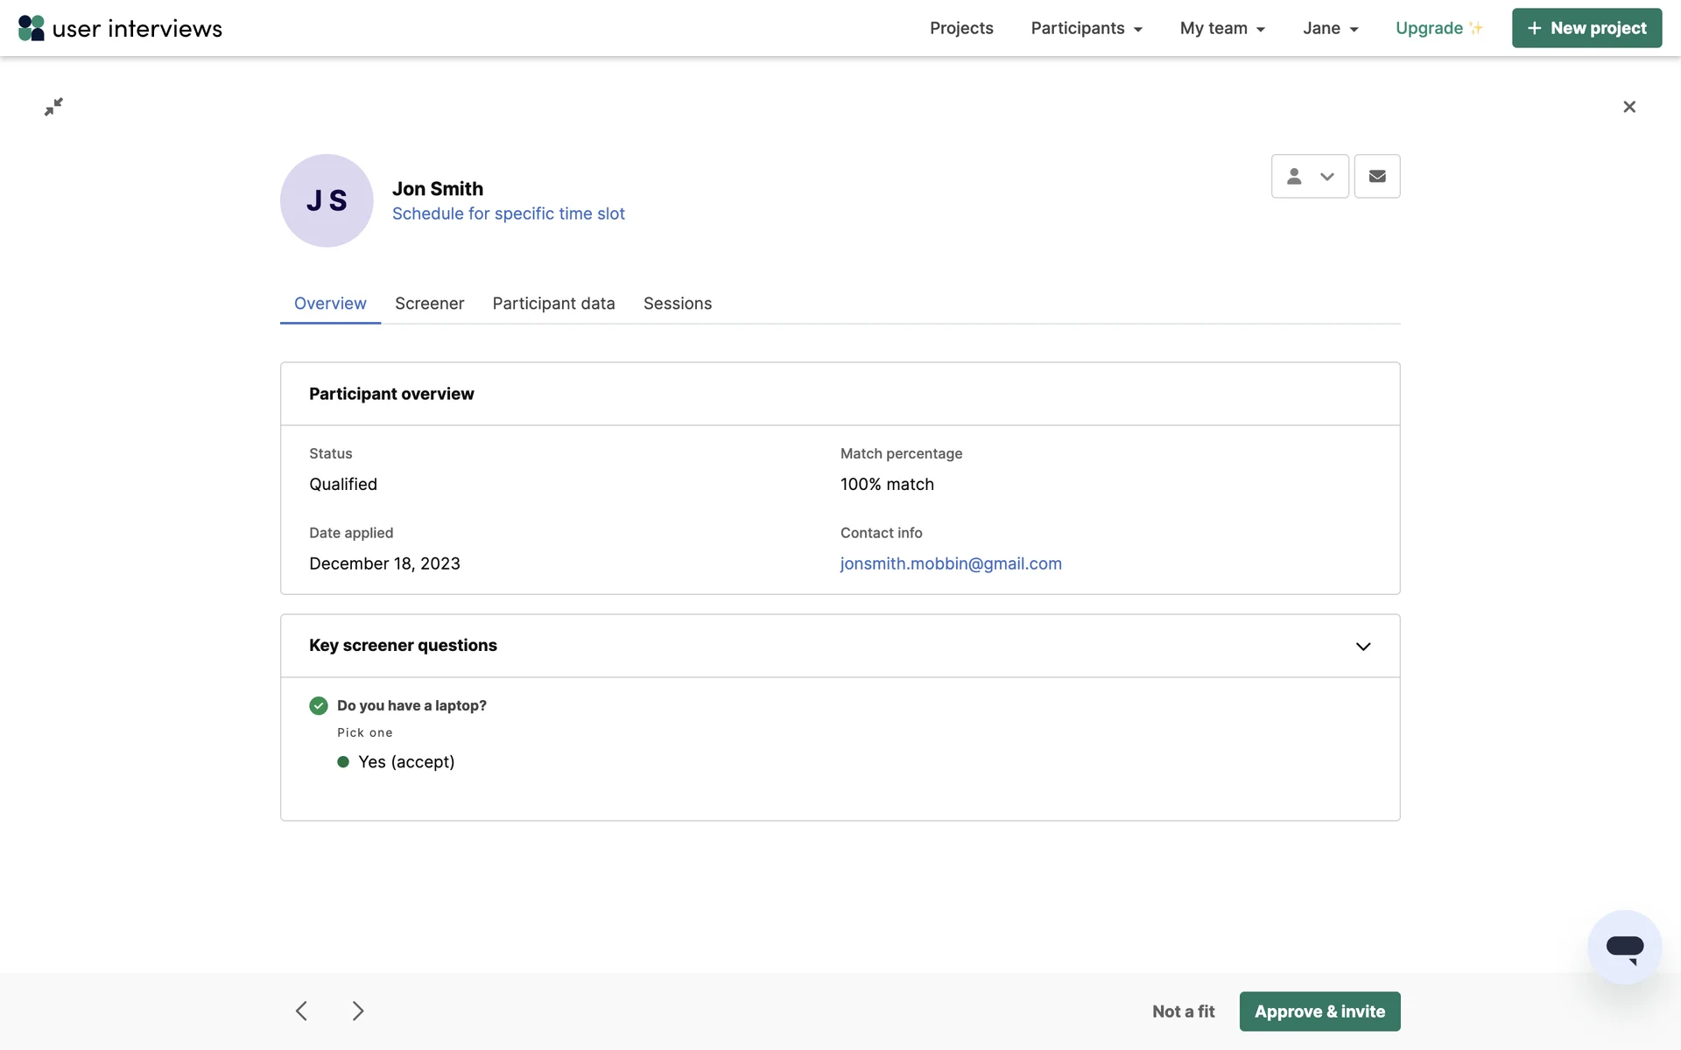This screenshot has height=1050, width=1681.
Task: Open the Participants dropdown menu
Action: pos(1086,28)
